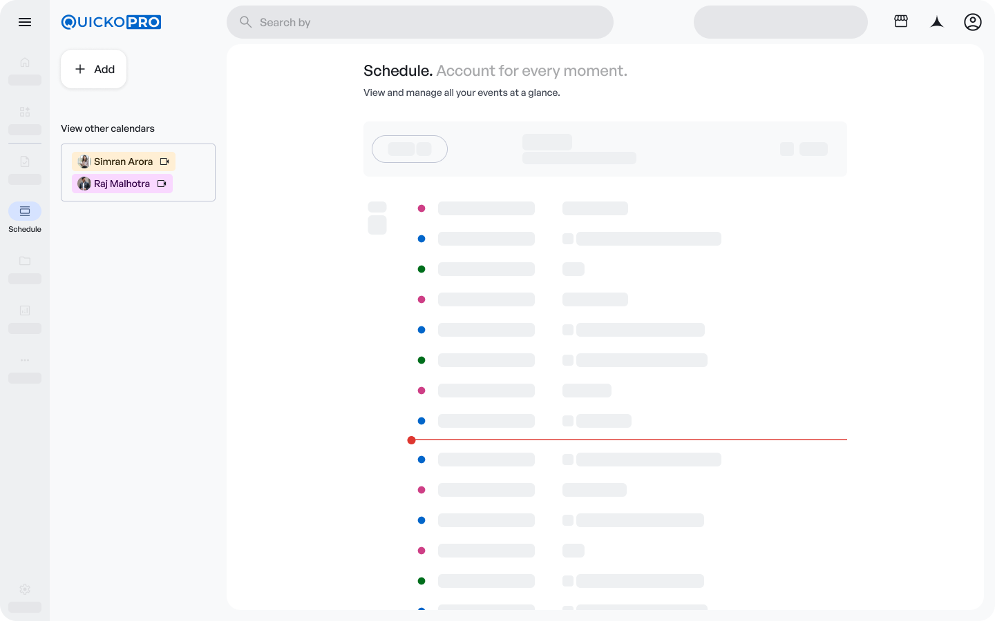Open the hamburger menu

25,22
